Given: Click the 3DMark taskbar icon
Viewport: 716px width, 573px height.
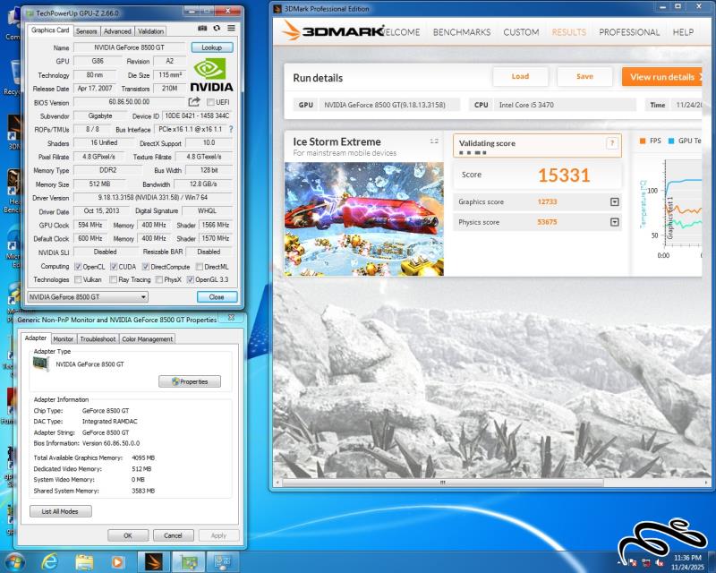Looking at the screenshot, I should click(x=155, y=561).
